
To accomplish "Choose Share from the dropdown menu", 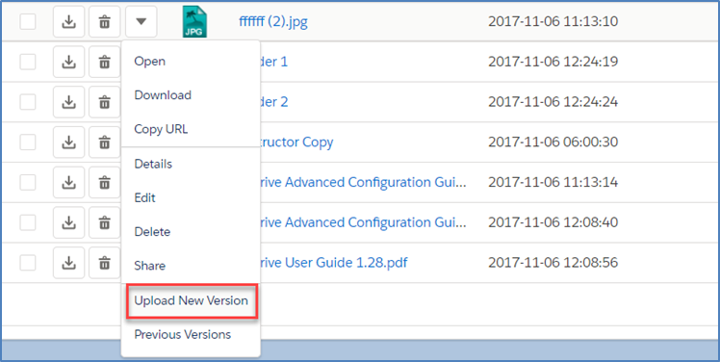I will click(150, 266).
